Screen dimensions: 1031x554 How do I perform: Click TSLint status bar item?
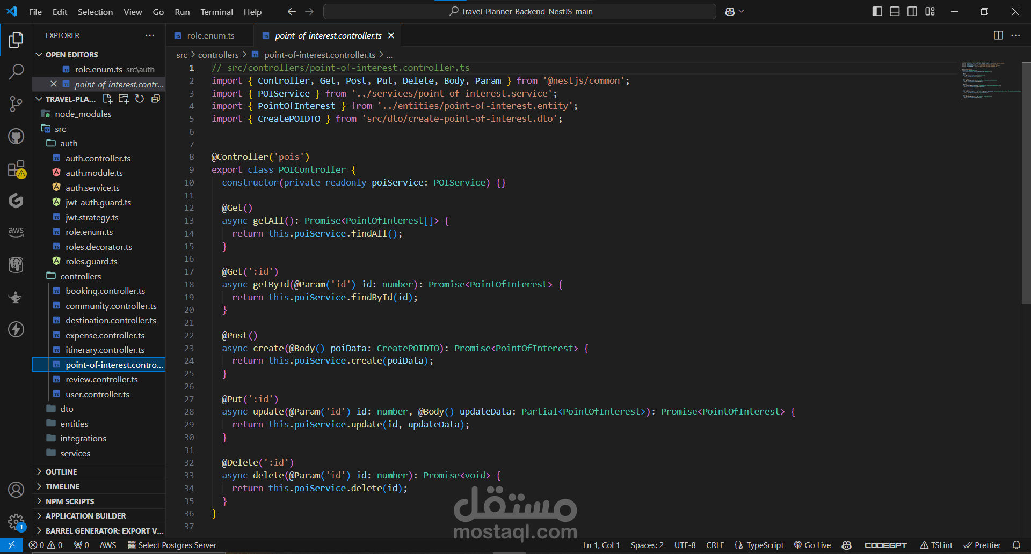936,545
